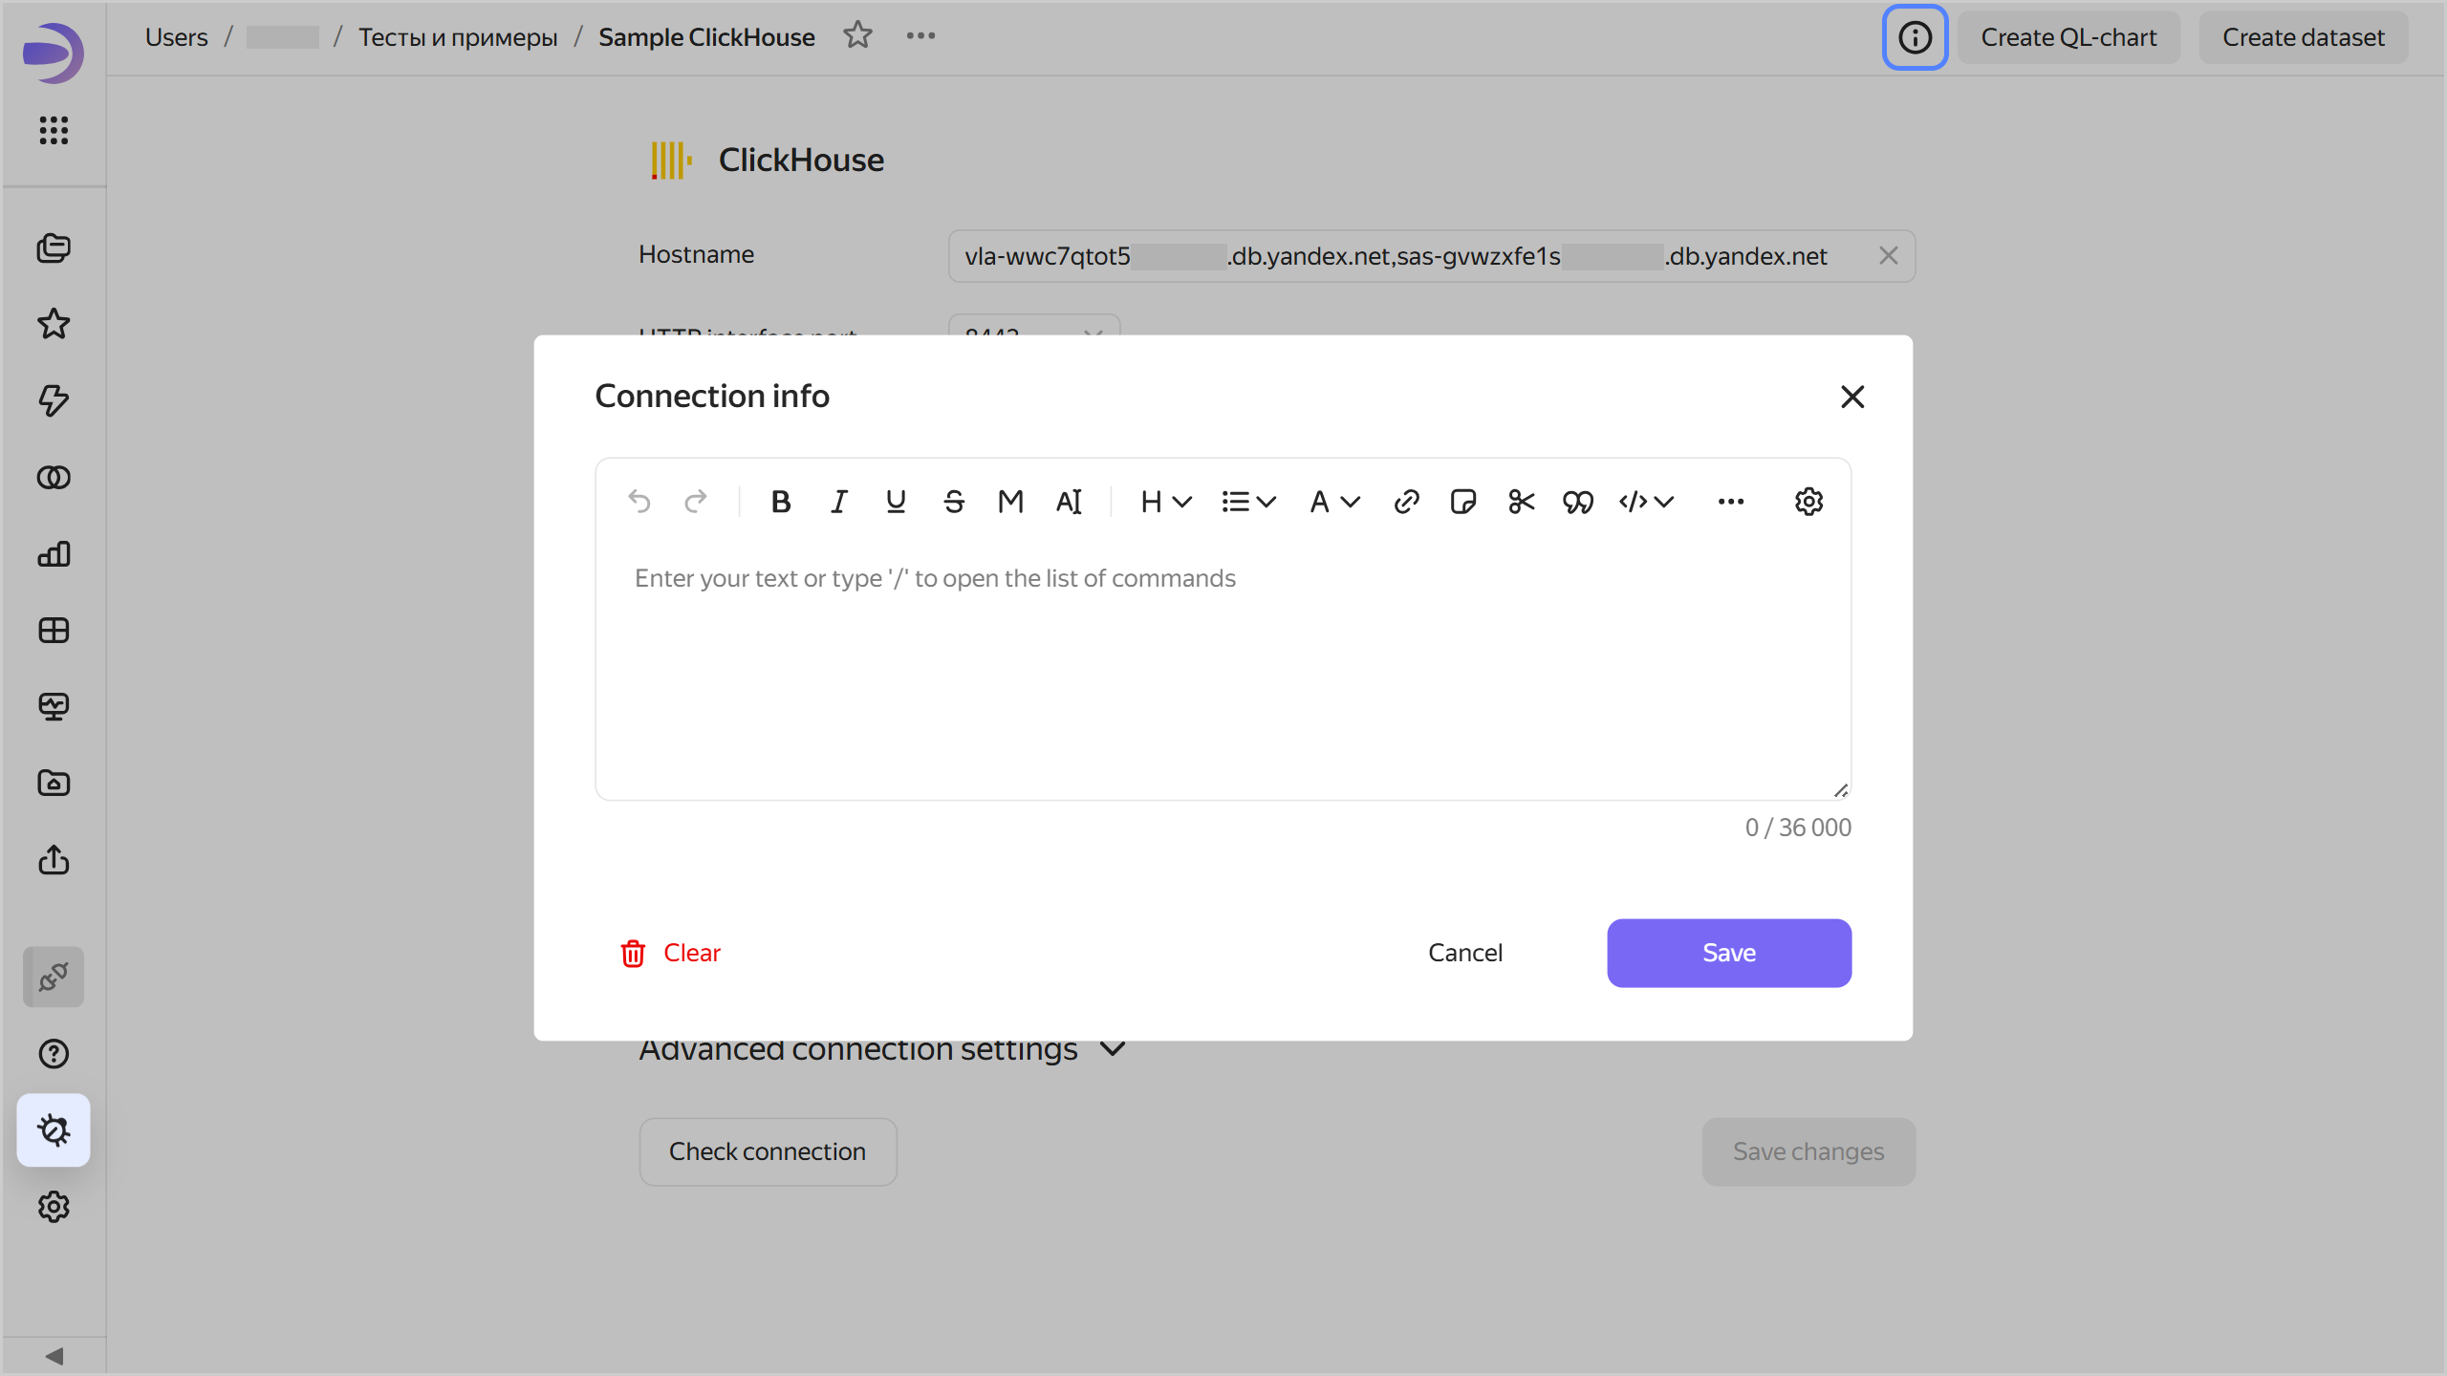The height and width of the screenshot is (1376, 2447).
Task: Click Cancel in Connection info dialog
Action: click(1464, 953)
